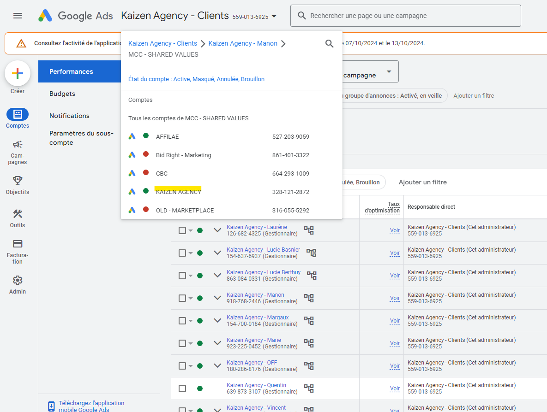Screen dimensions: 547x412
Task: Sort by Taux d'optimisation column header
Action: pyautogui.click(x=382, y=207)
